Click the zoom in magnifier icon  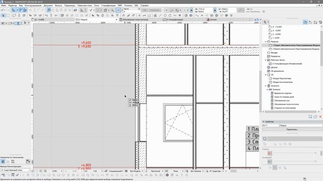tap(41, 171)
